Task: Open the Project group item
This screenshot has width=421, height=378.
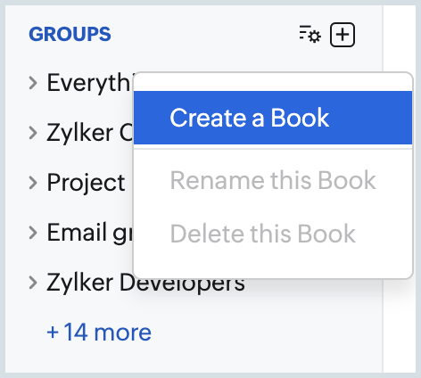Action: pyautogui.click(x=86, y=183)
